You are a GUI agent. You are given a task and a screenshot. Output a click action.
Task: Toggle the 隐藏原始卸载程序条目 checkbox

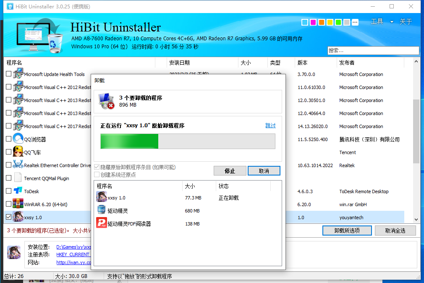[97, 167]
